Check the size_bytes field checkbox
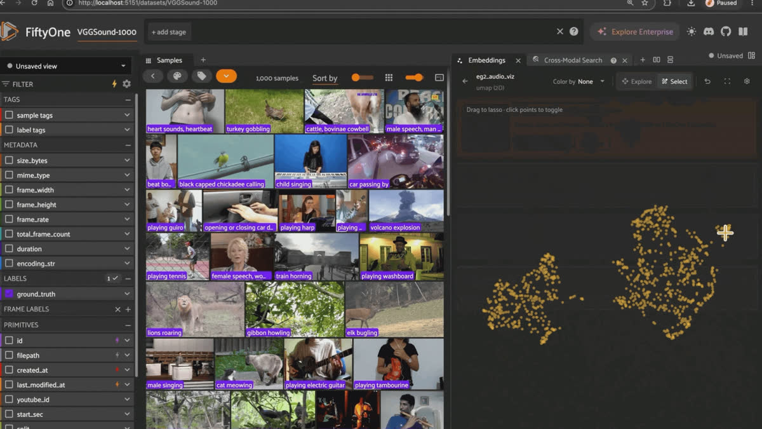 (9, 160)
